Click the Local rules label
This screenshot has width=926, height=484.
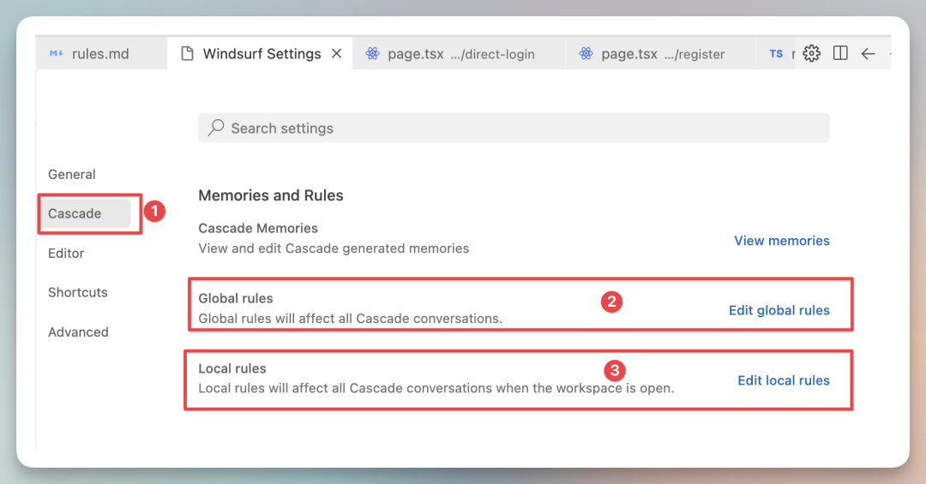click(x=232, y=368)
